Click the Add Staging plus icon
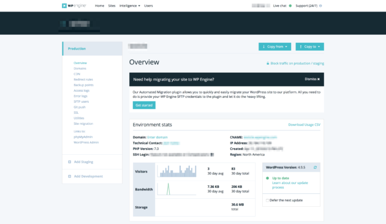This screenshot has height=224, width=386. point(69,162)
